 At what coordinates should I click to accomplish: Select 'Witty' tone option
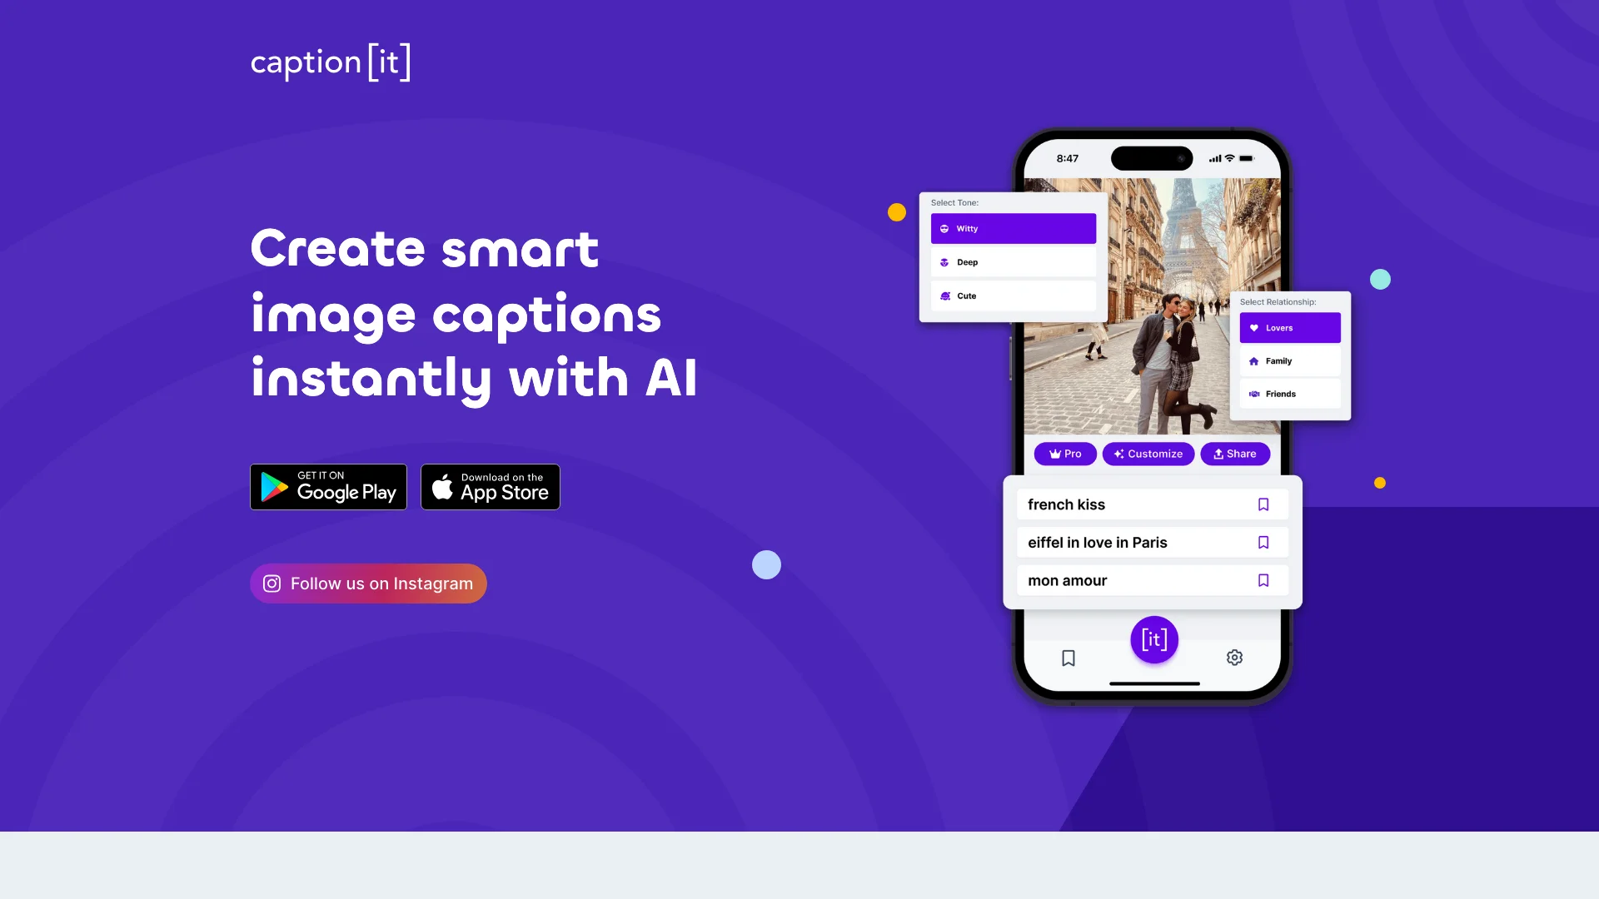pos(1014,228)
